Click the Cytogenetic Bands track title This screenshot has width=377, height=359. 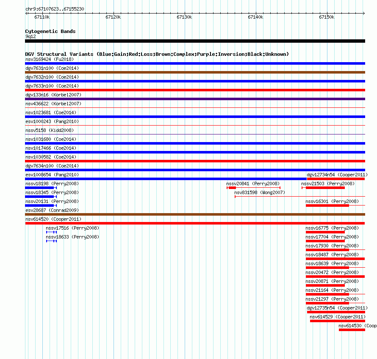pos(50,31)
